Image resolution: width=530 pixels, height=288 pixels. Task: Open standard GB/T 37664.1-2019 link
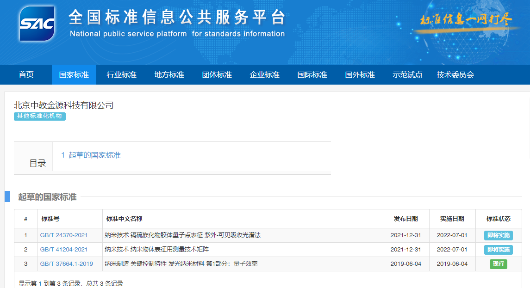pyautogui.click(x=66, y=264)
